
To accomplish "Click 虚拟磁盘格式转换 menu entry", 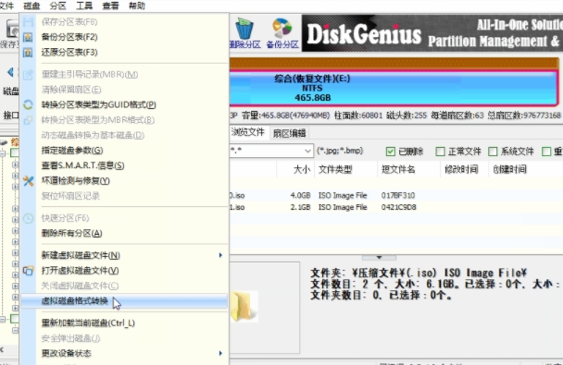I will 124,301.
